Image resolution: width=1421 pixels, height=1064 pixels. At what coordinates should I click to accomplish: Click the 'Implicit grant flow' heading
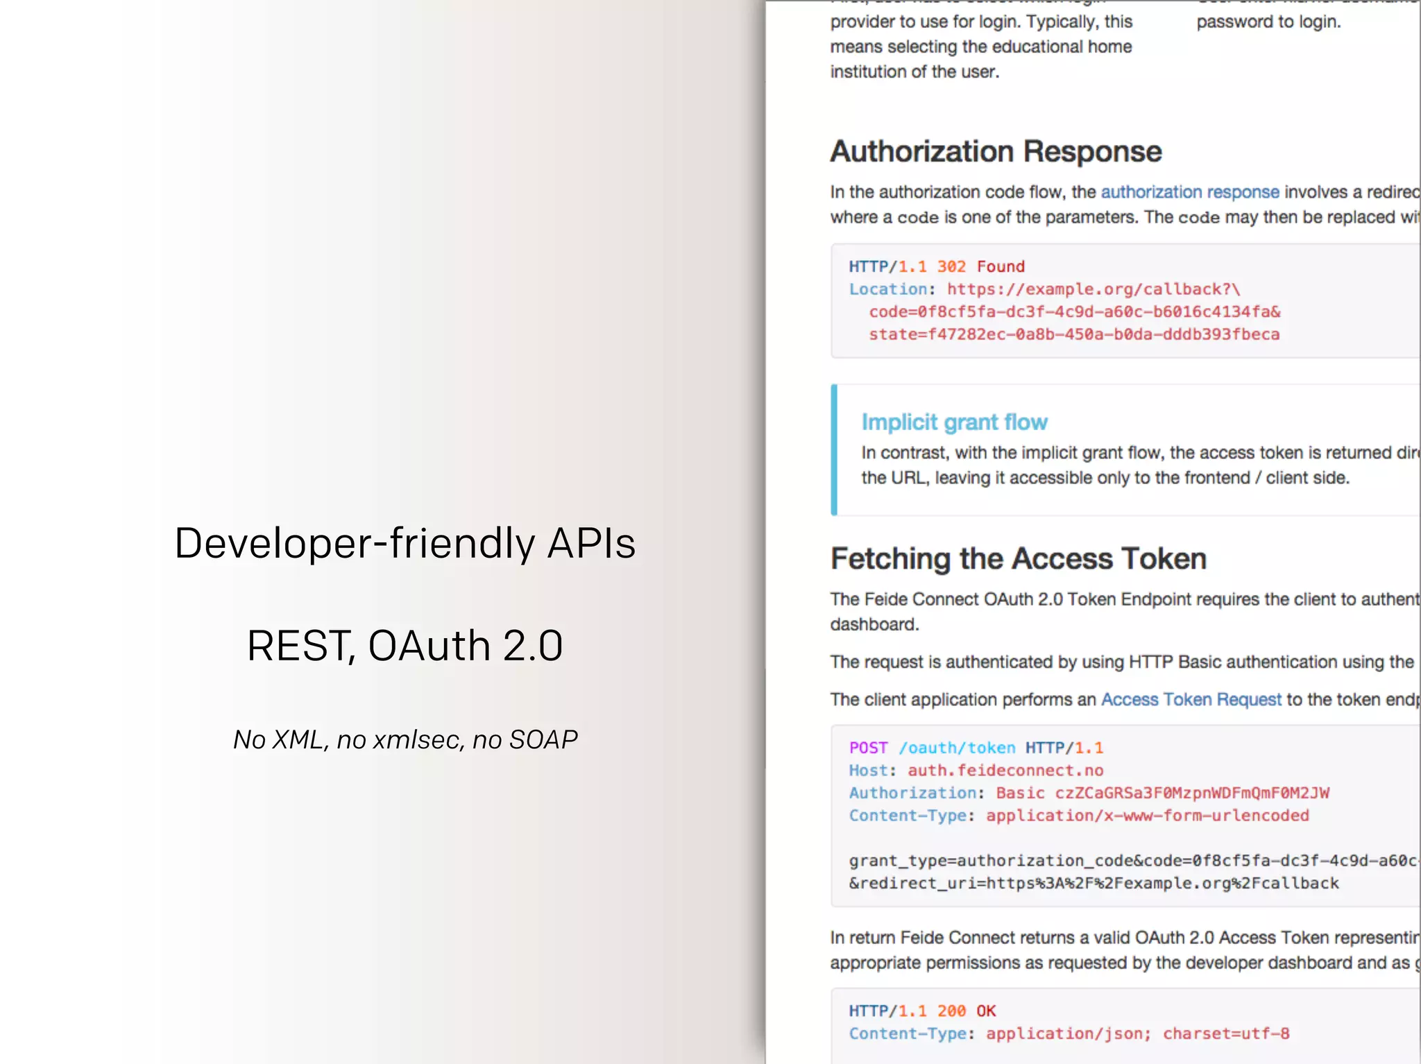click(954, 422)
